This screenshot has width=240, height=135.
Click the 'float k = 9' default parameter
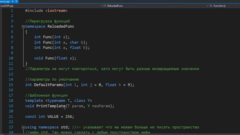coord(117,85)
